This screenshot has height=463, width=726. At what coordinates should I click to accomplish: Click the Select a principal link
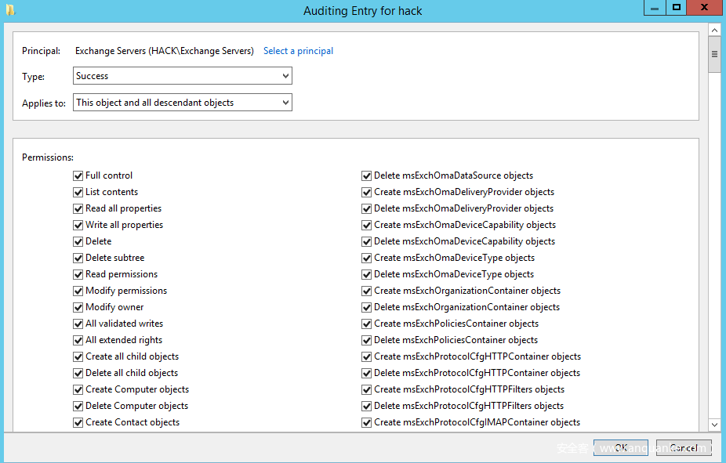click(x=298, y=51)
